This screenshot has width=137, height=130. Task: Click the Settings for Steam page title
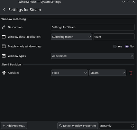[x=25, y=10]
